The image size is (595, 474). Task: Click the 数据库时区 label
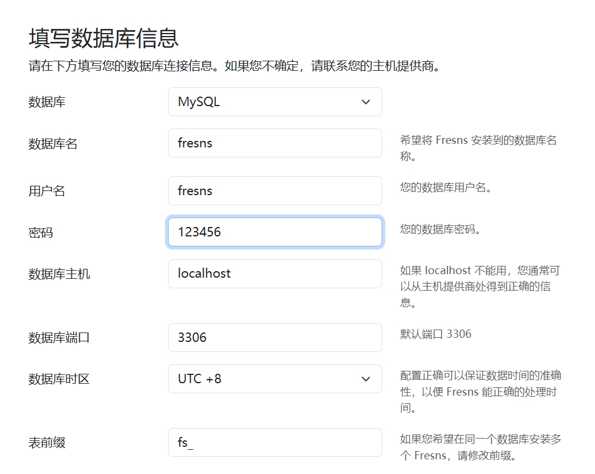pos(59,379)
